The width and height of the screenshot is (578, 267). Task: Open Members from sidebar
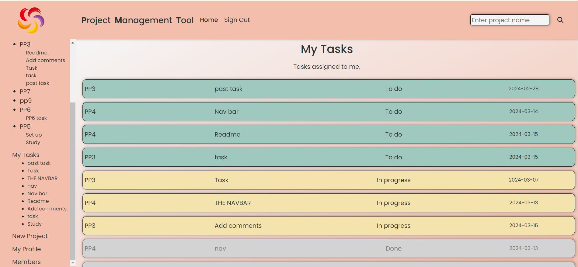point(26,262)
